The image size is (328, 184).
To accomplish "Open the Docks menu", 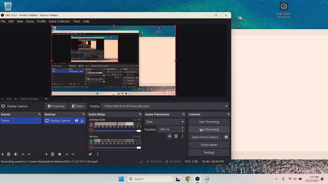I will click(30, 21).
